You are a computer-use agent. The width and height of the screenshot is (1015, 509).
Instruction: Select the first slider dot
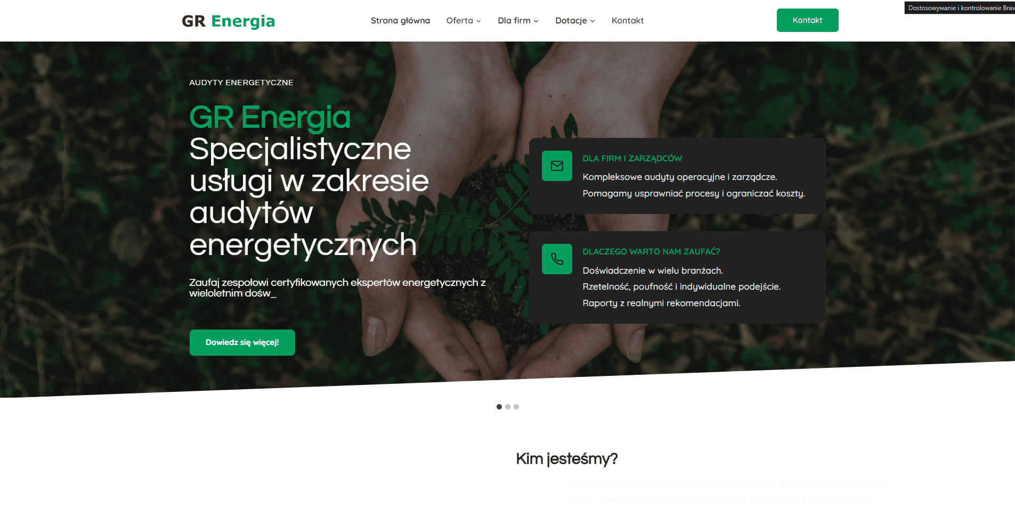pos(499,407)
